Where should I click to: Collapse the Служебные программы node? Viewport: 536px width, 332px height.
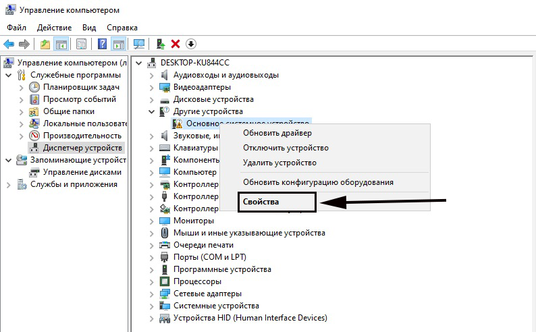click(x=9, y=75)
